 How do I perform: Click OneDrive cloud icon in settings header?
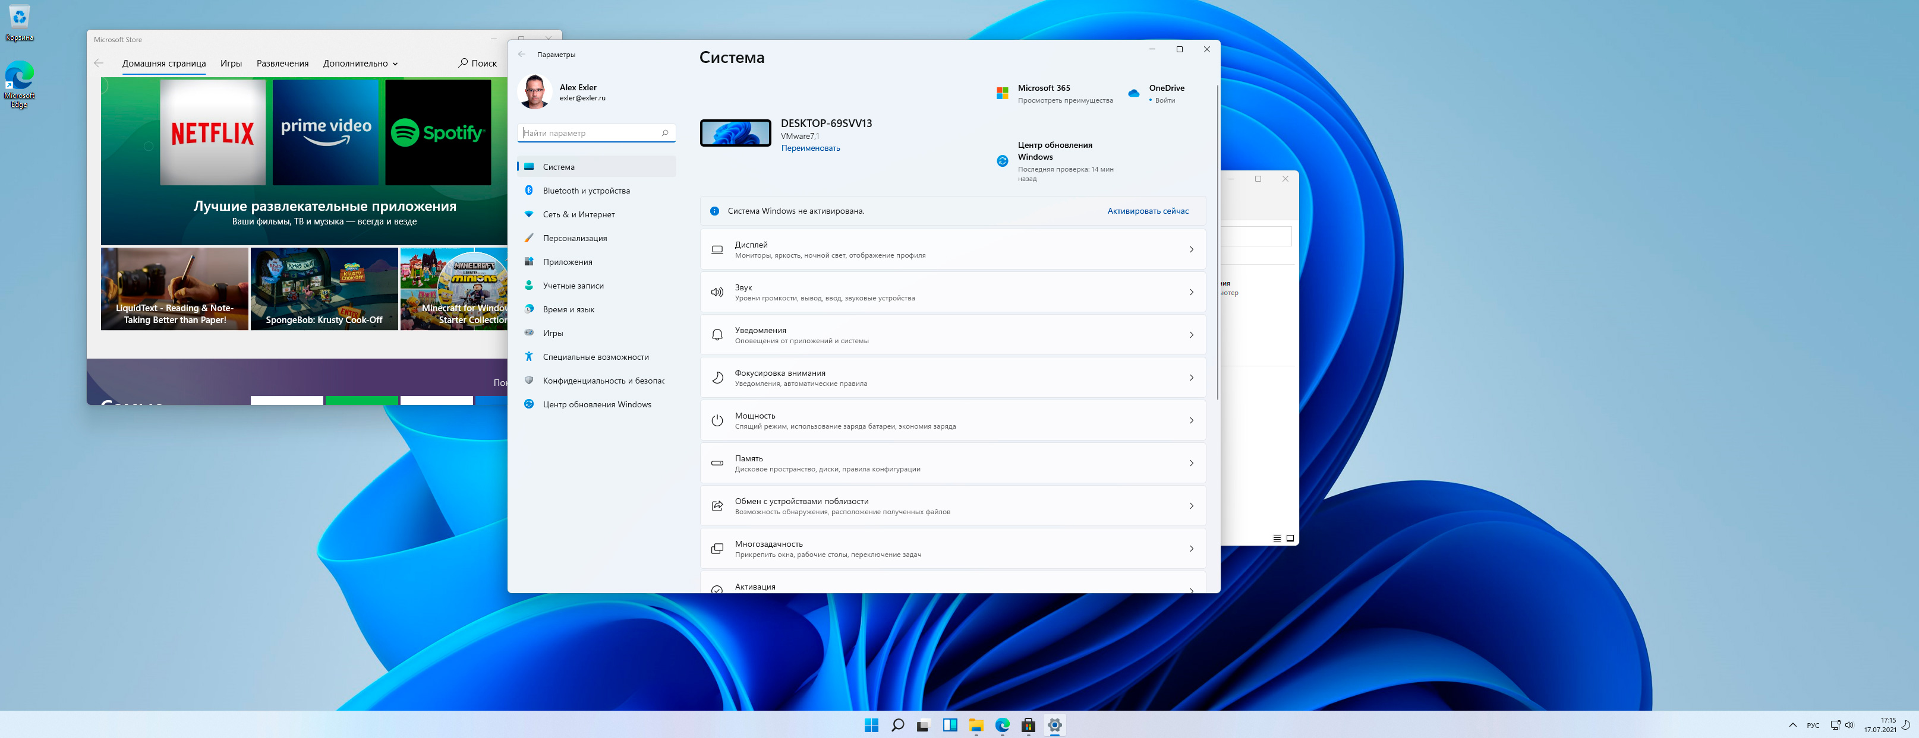point(1133,94)
